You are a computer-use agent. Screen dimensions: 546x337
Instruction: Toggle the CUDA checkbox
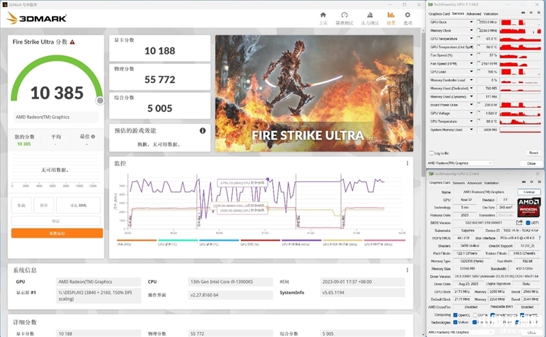(475, 315)
